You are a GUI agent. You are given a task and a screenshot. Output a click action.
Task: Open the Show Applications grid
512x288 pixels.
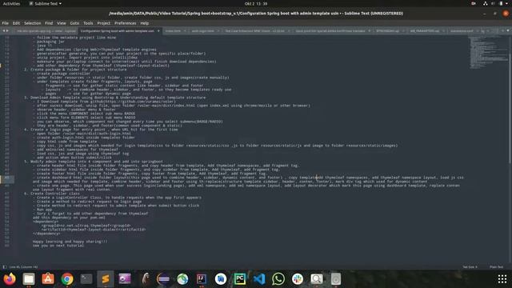point(502,279)
